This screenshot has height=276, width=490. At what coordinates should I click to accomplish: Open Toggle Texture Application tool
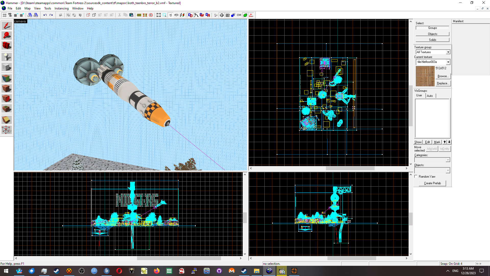coord(7,78)
